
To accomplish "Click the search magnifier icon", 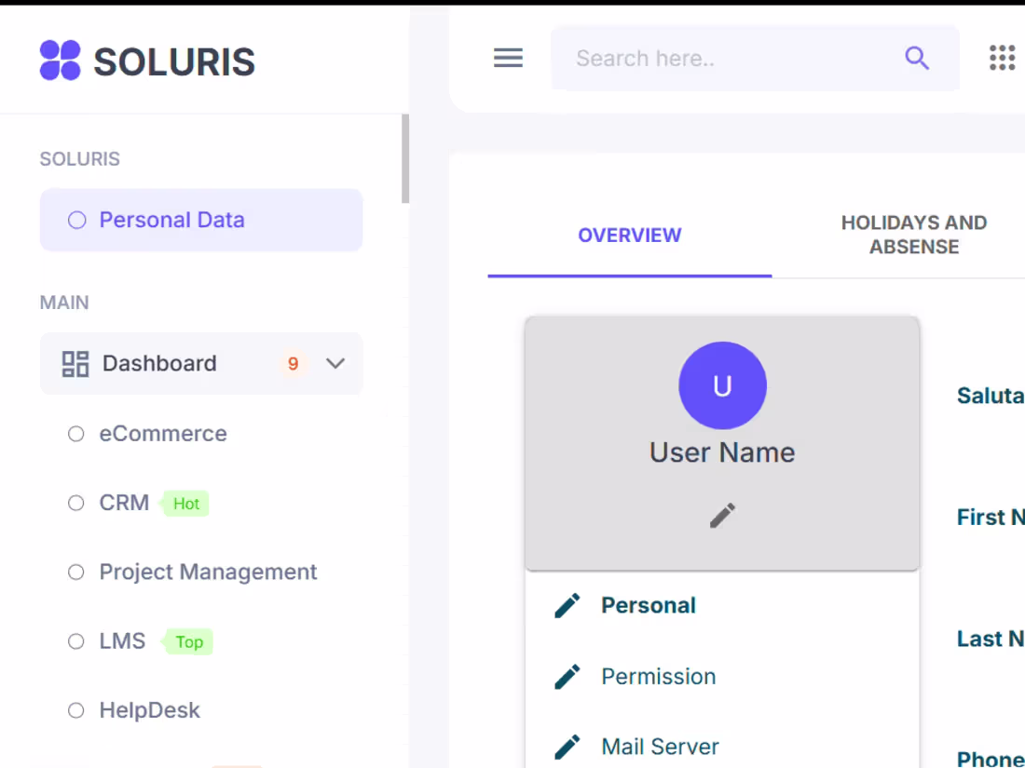I will point(917,58).
